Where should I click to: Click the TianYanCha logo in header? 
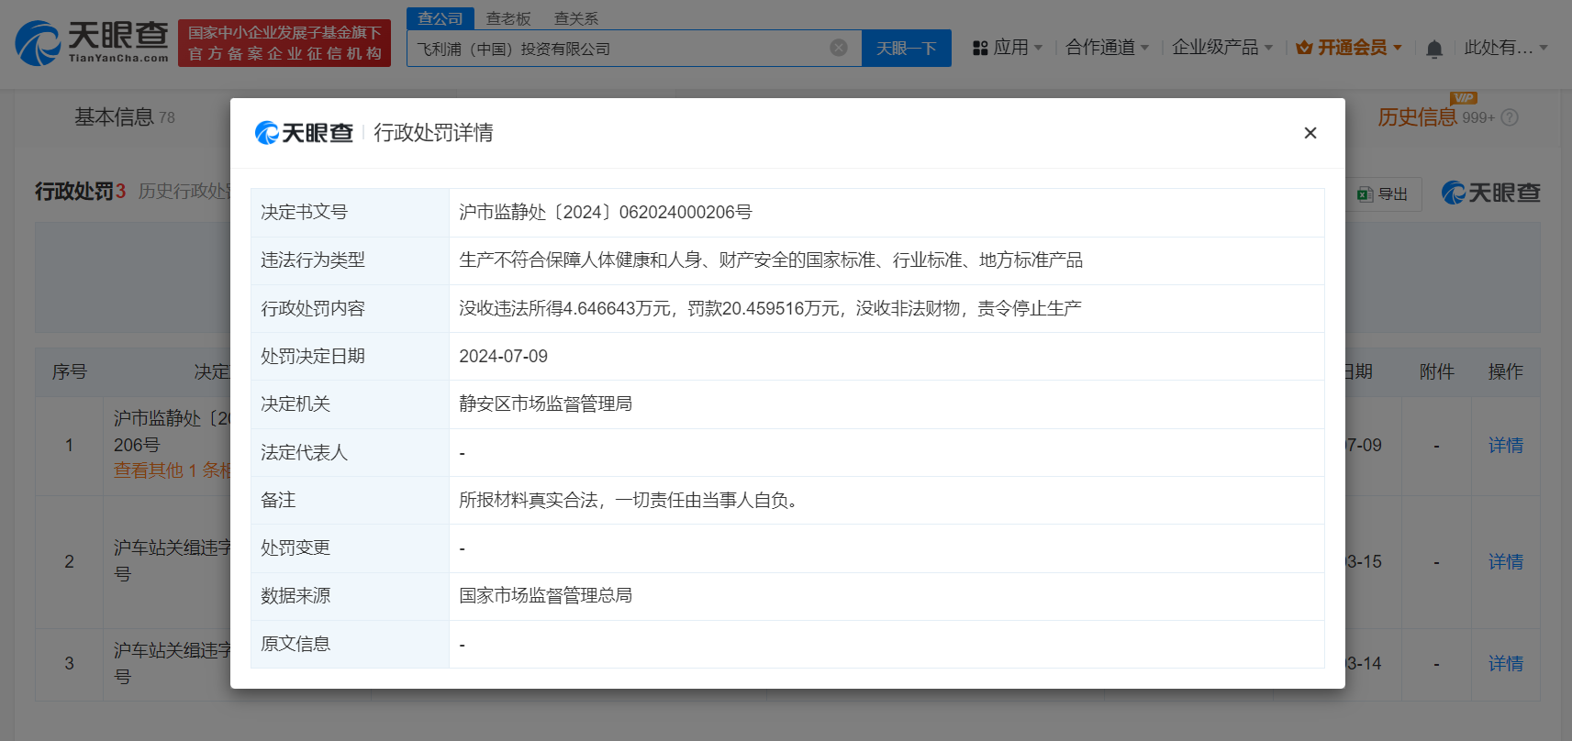(92, 43)
